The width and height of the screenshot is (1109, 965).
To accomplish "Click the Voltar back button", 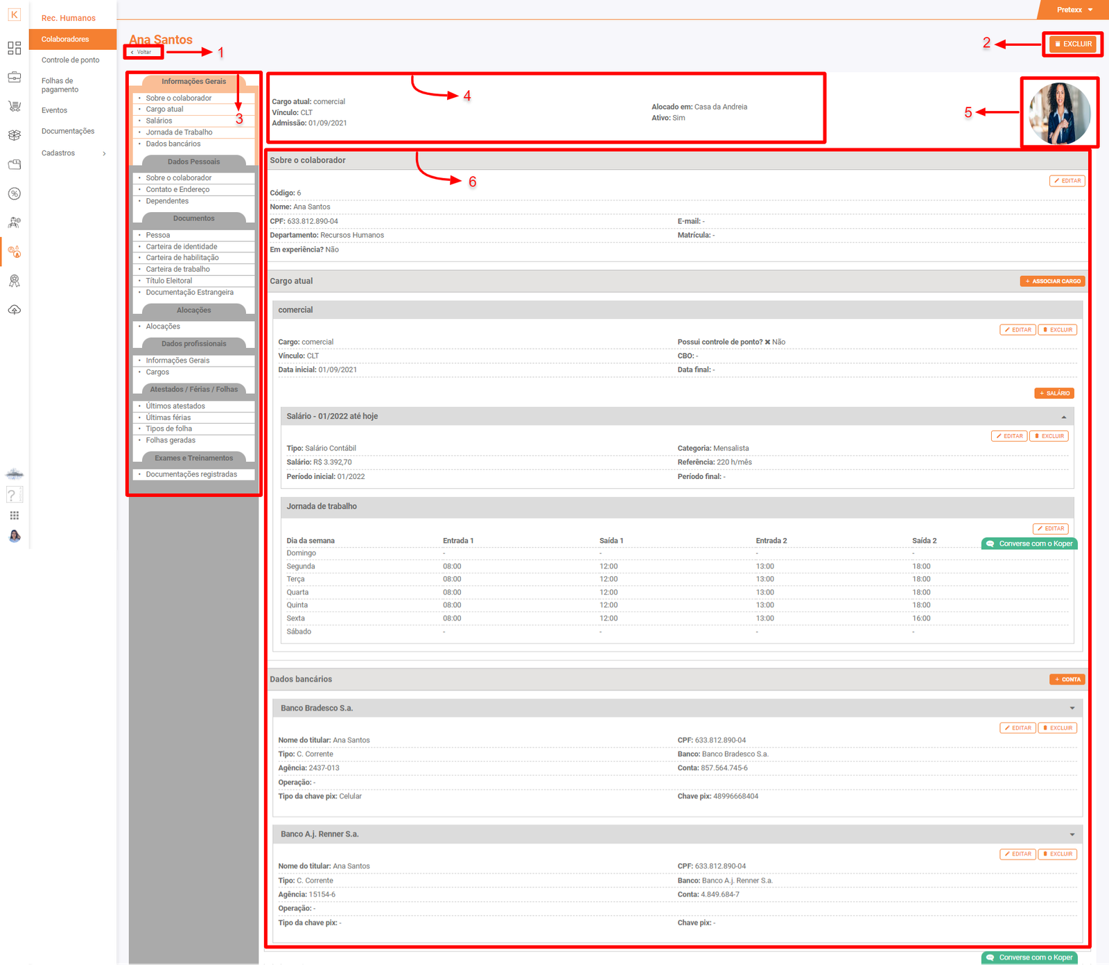I will click(142, 52).
